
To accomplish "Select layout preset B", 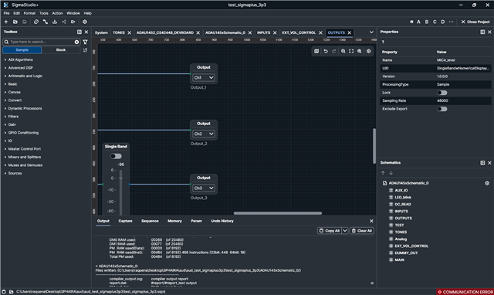I will [x=427, y=22].
